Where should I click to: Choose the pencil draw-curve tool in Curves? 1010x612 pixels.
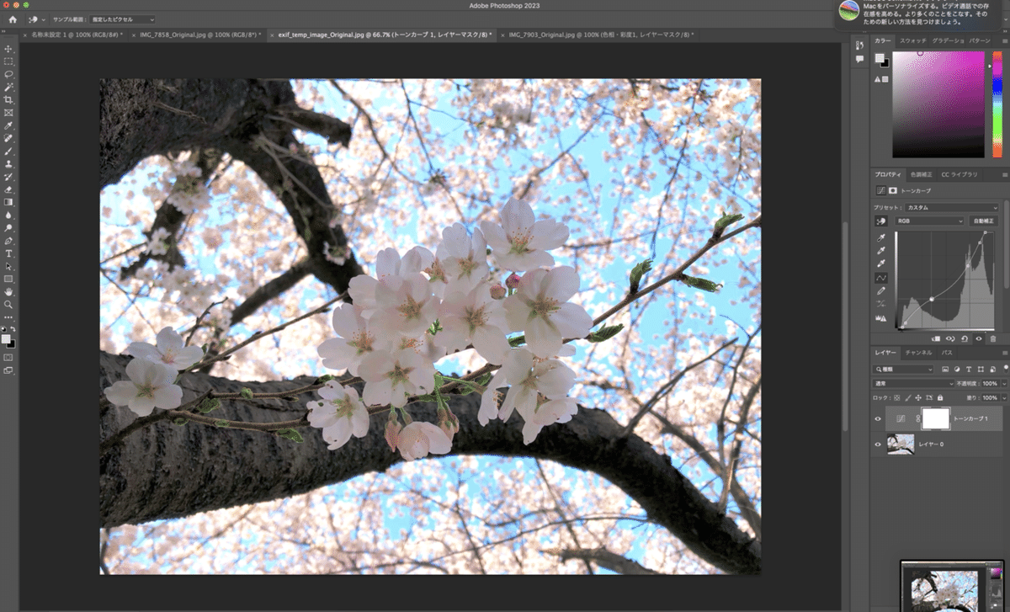click(x=881, y=290)
